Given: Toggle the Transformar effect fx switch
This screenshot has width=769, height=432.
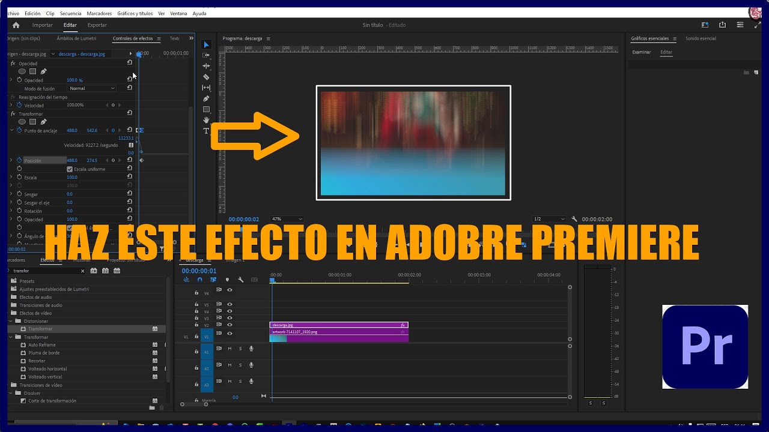Looking at the screenshot, I should (x=13, y=113).
